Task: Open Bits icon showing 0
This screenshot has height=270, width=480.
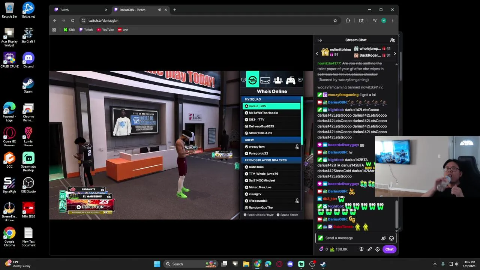Action: [x=323, y=249]
